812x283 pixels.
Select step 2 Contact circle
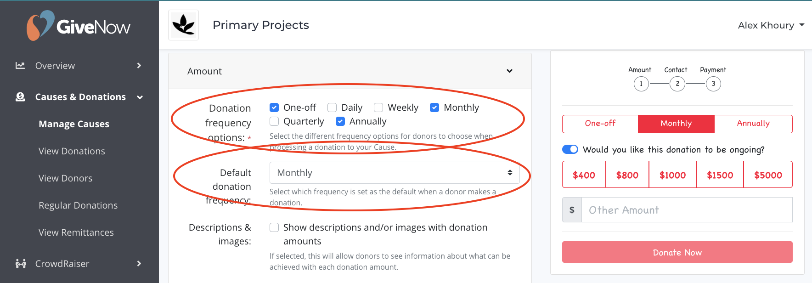pos(677,84)
